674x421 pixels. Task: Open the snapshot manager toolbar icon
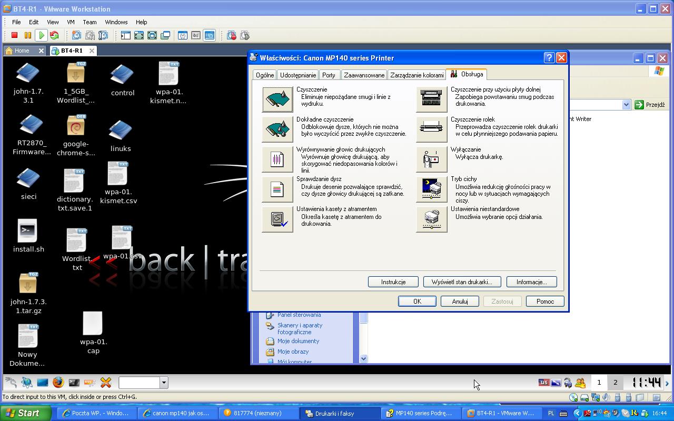click(103, 35)
